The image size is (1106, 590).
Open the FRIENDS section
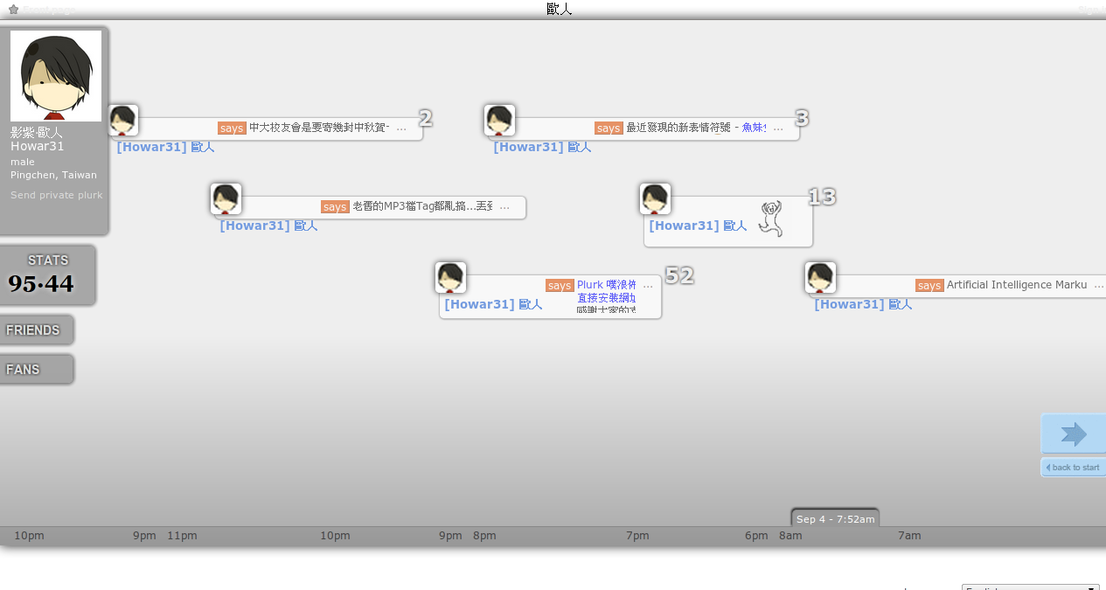35,330
